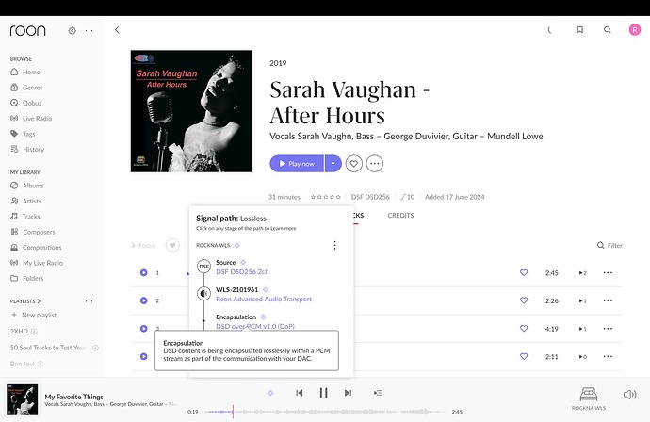
Task: Open the ROCKNA WLS zone selector
Action: coord(589,398)
